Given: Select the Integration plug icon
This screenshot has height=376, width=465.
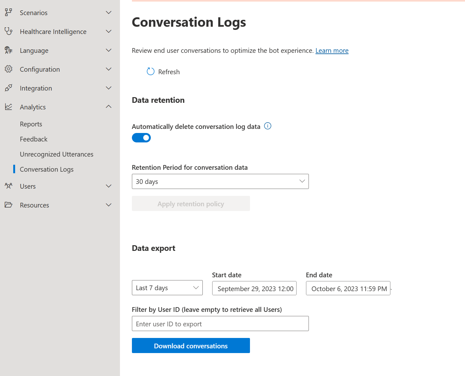Looking at the screenshot, I should 9,88.
